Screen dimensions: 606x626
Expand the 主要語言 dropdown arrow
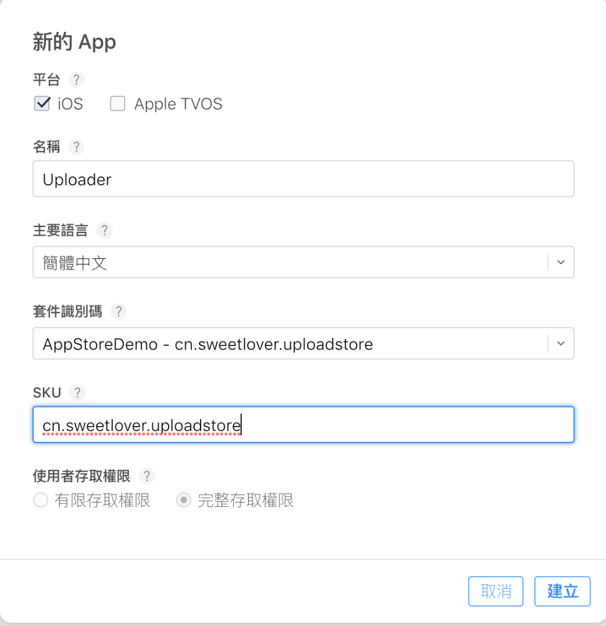561,262
